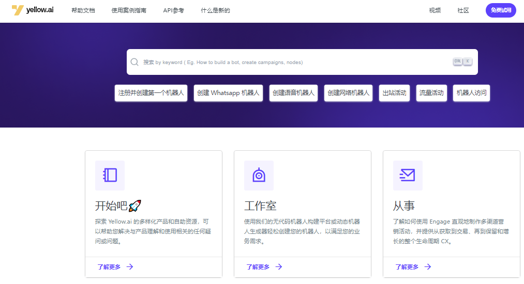Select the 创建网络机器人 shortcut
Screen dimensions: 524x284
tap(348, 93)
